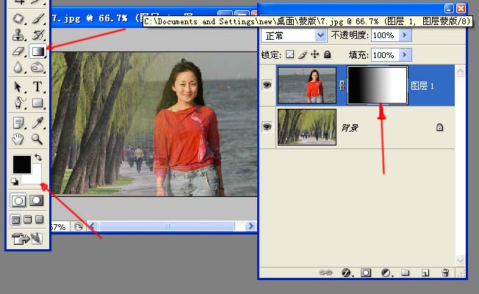The image size is (479, 294).
Task: Select the Eraser tool
Action: [20, 51]
